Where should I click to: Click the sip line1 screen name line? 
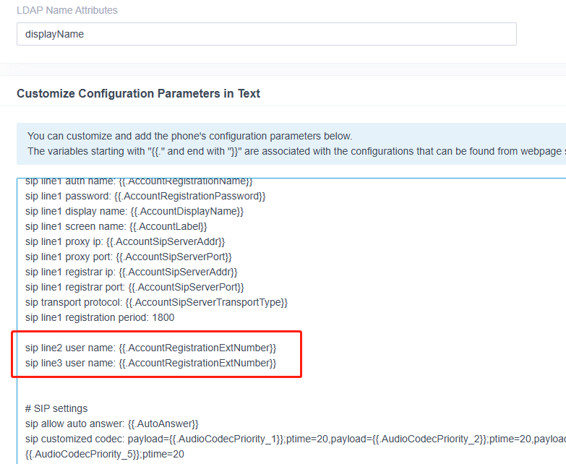pyautogui.click(x=116, y=227)
